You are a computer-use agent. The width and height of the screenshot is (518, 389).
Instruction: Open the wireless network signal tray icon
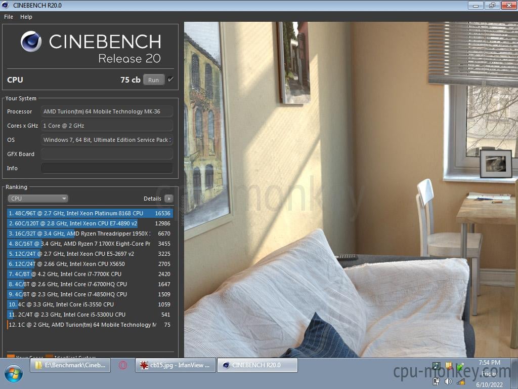click(461, 381)
